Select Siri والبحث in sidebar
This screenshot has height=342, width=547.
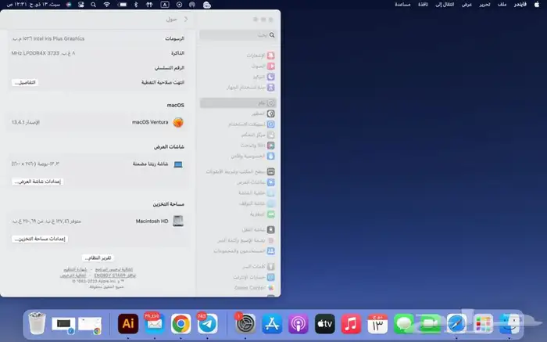[x=238, y=146]
